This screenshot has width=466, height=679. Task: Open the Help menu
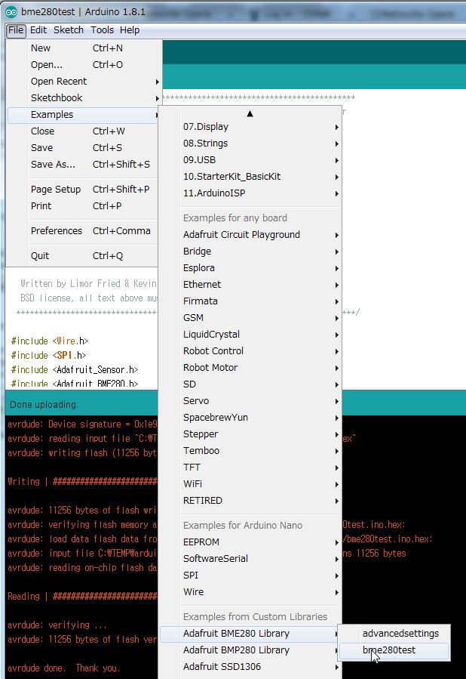coord(129,30)
